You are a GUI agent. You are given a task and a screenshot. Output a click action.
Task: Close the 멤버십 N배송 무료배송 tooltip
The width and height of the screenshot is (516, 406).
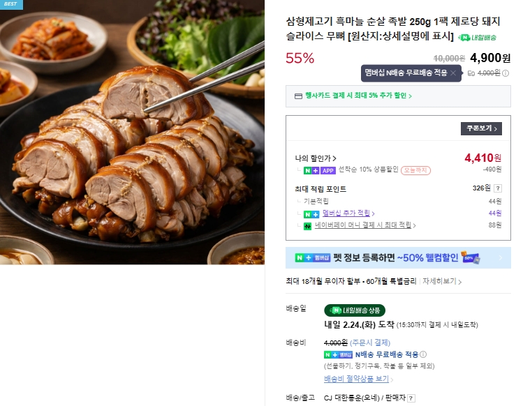(453, 73)
